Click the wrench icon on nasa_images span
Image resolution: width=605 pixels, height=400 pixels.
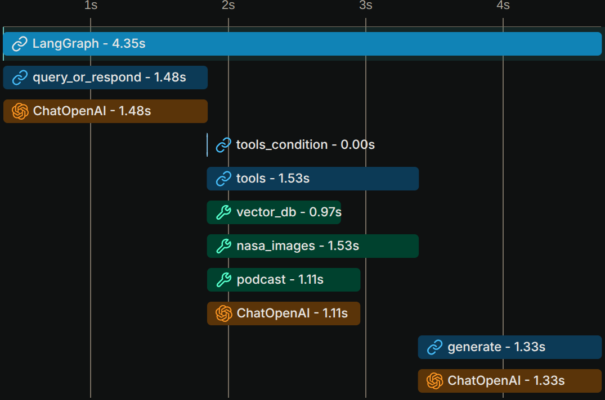click(x=223, y=246)
